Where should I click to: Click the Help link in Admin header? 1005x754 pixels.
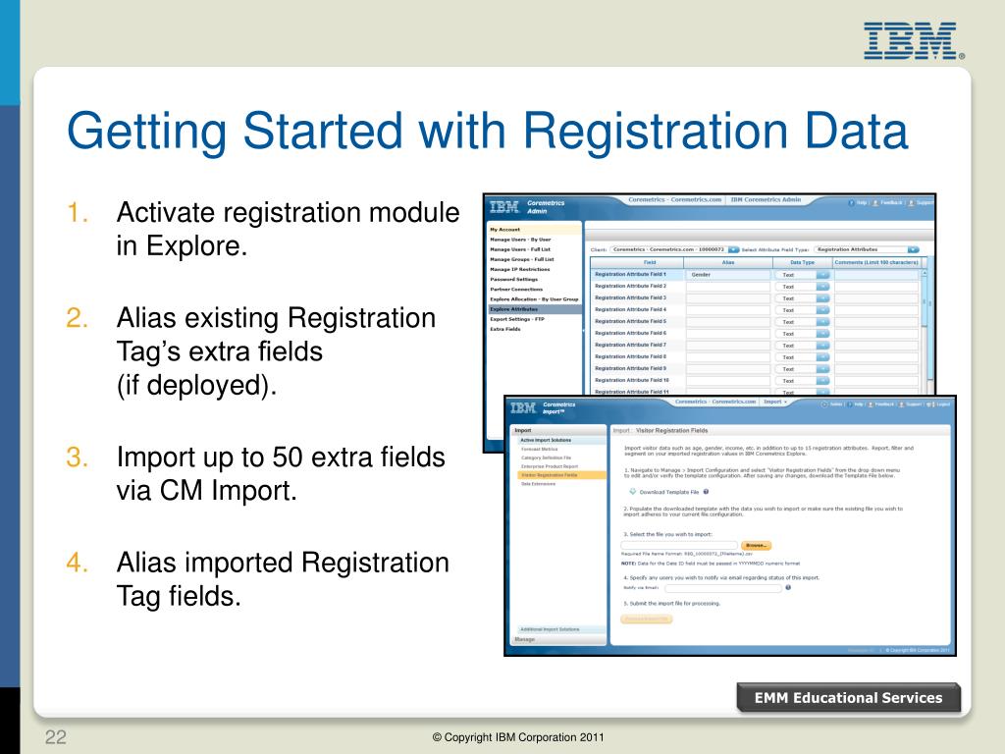[862, 202]
